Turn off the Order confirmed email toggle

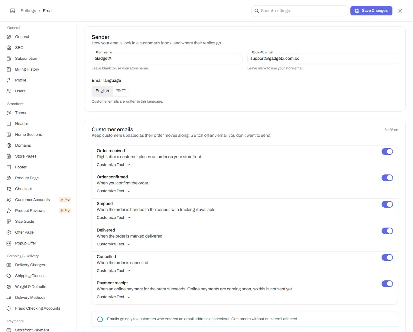(387, 178)
